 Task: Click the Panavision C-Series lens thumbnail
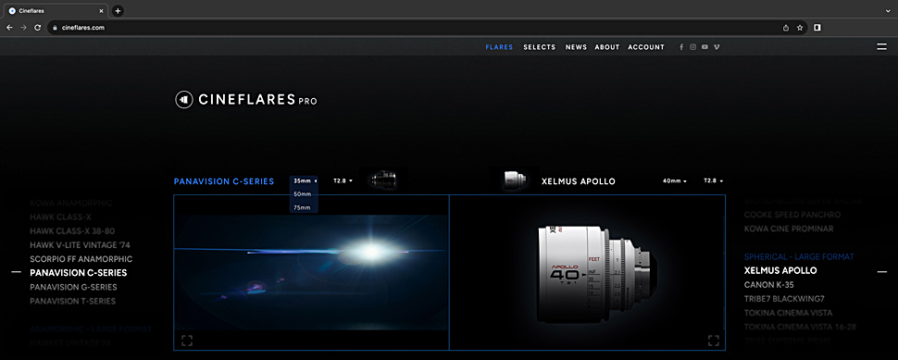pyautogui.click(x=383, y=180)
